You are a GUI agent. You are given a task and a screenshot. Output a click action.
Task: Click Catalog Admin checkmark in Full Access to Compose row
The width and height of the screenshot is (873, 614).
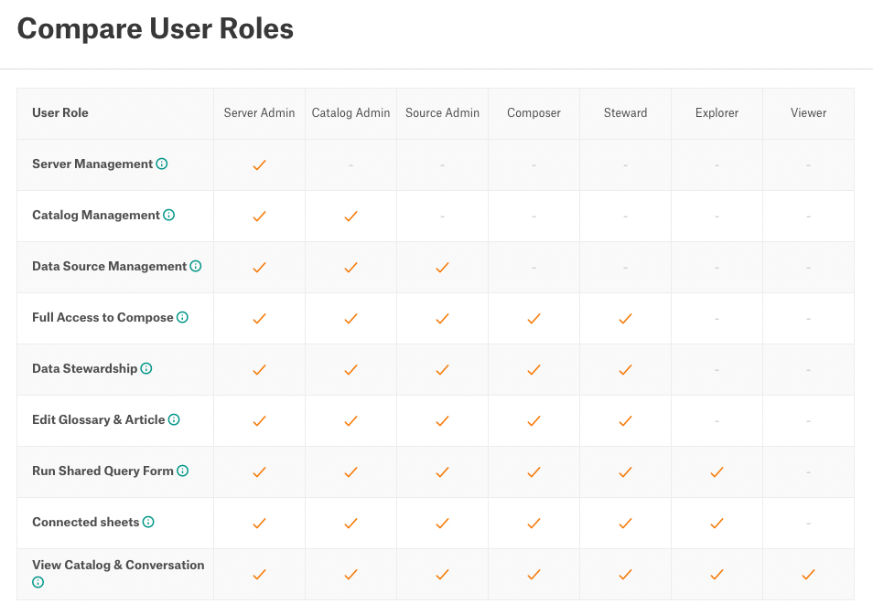click(350, 318)
